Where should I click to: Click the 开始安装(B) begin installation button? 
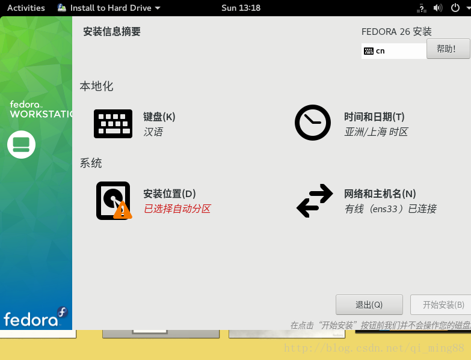pyautogui.click(x=441, y=305)
